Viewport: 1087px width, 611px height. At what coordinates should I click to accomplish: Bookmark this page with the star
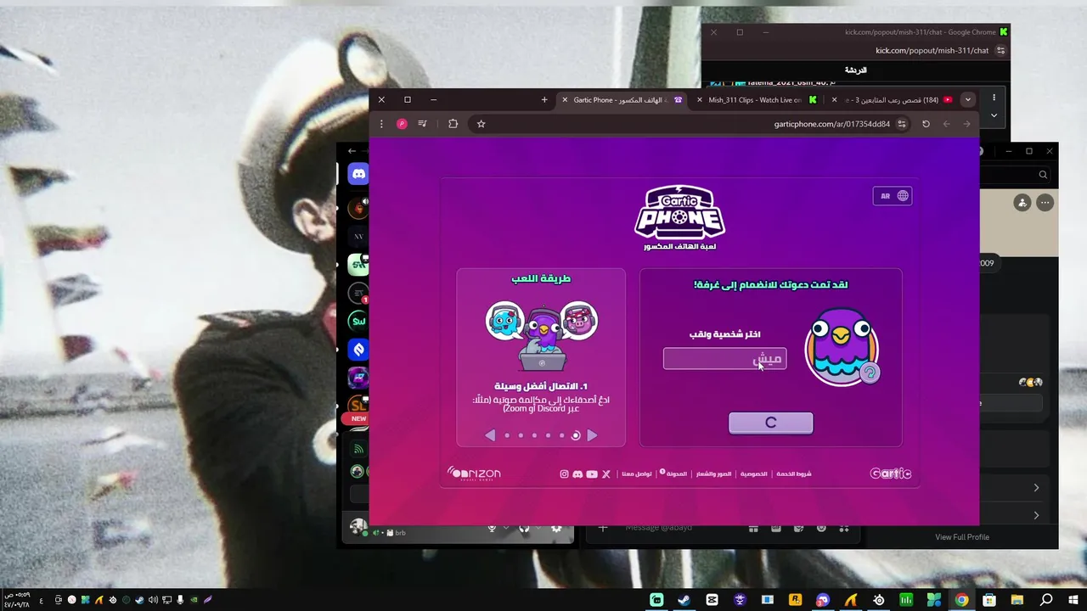(481, 124)
